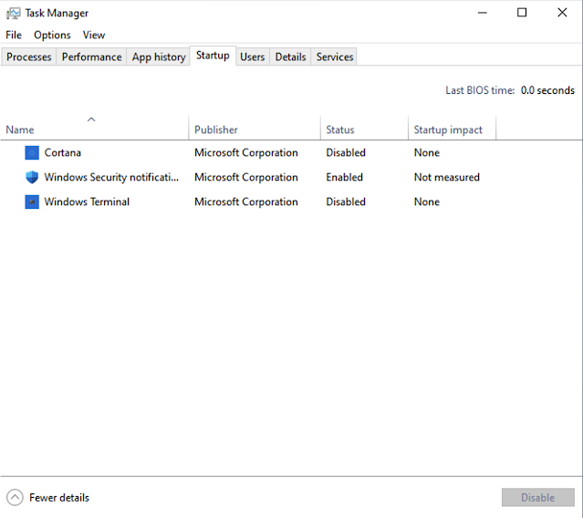Click Cortana's None startup impact cell
Image resolution: width=583 pixels, height=518 pixels.
point(427,152)
